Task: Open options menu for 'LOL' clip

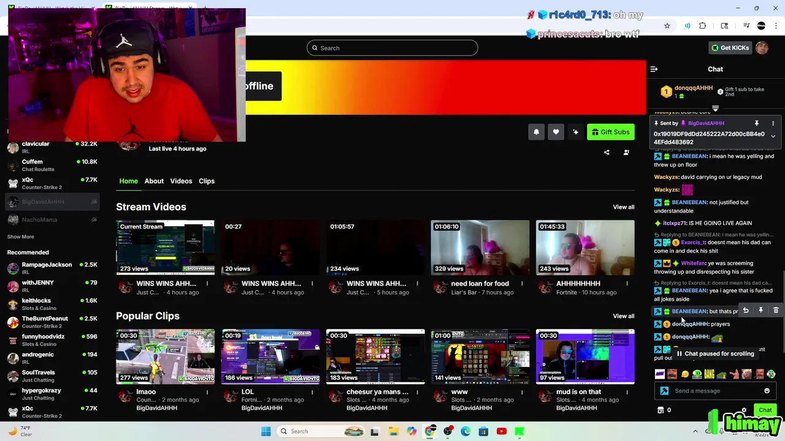Action: click(x=312, y=392)
